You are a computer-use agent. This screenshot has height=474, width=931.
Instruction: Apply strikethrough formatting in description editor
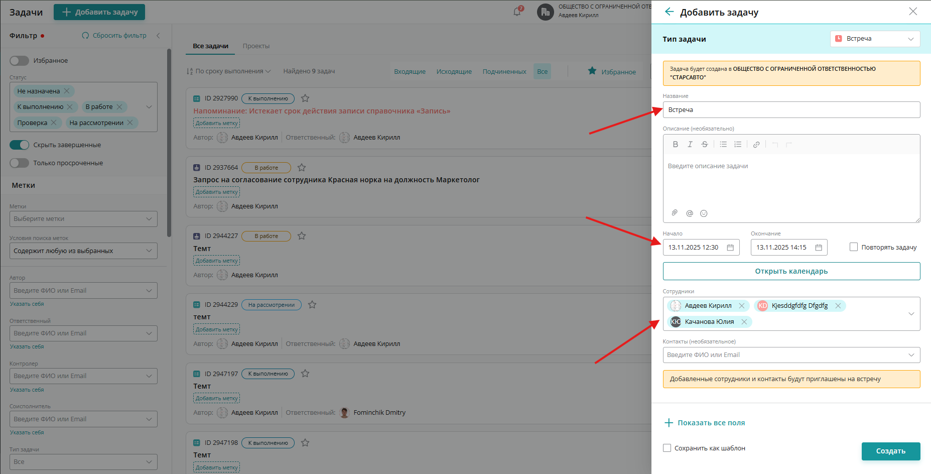[x=705, y=145]
